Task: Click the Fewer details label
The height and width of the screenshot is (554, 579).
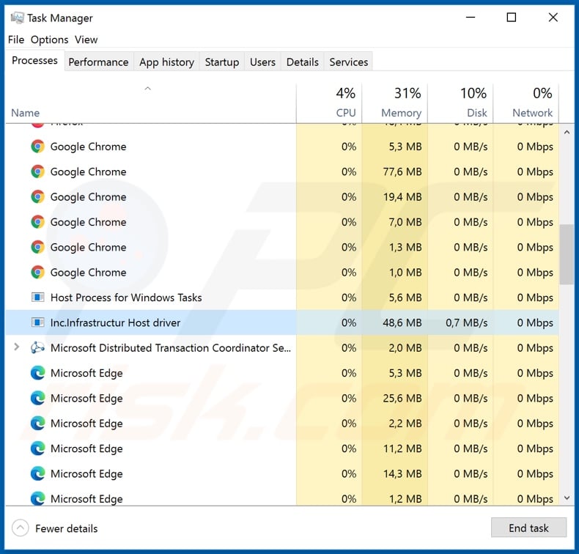Action: (67, 528)
